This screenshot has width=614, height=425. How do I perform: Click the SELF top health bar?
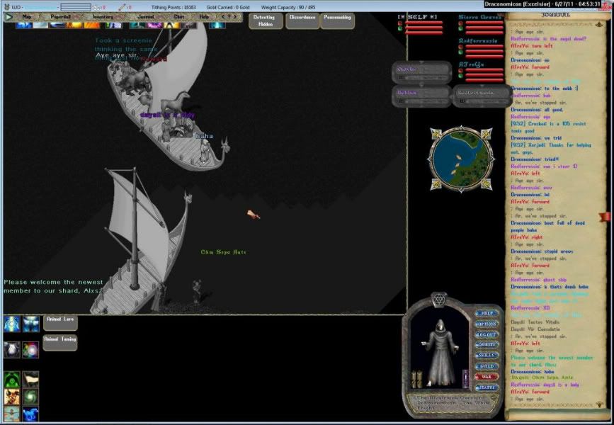pos(424,23)
